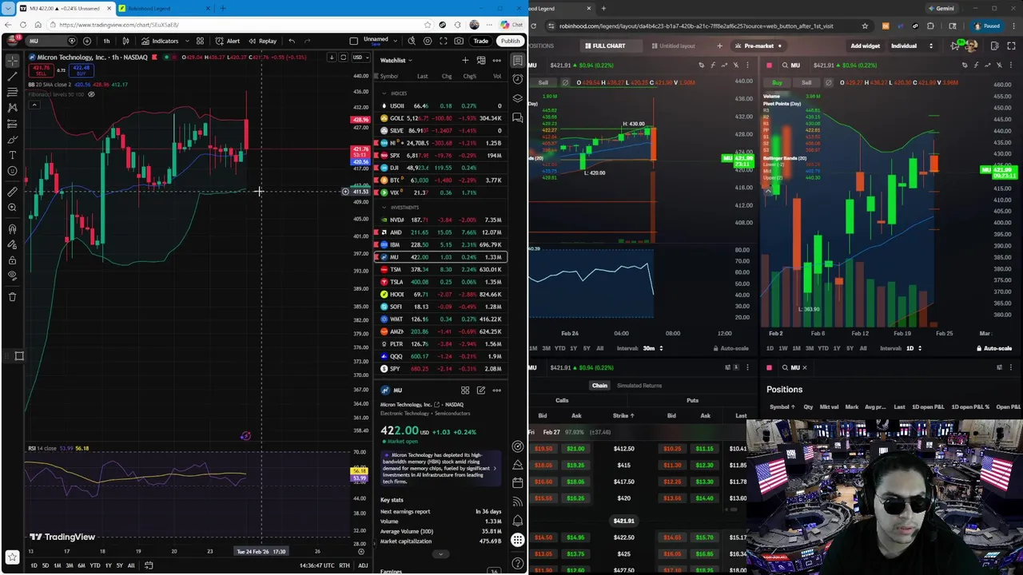Screen dimensions: 1023x575
Task: Open the object tree layers panel
Action: click(518, 98)
